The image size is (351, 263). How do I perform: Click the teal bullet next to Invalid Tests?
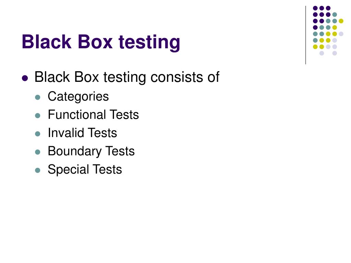(x=38, y=134)
